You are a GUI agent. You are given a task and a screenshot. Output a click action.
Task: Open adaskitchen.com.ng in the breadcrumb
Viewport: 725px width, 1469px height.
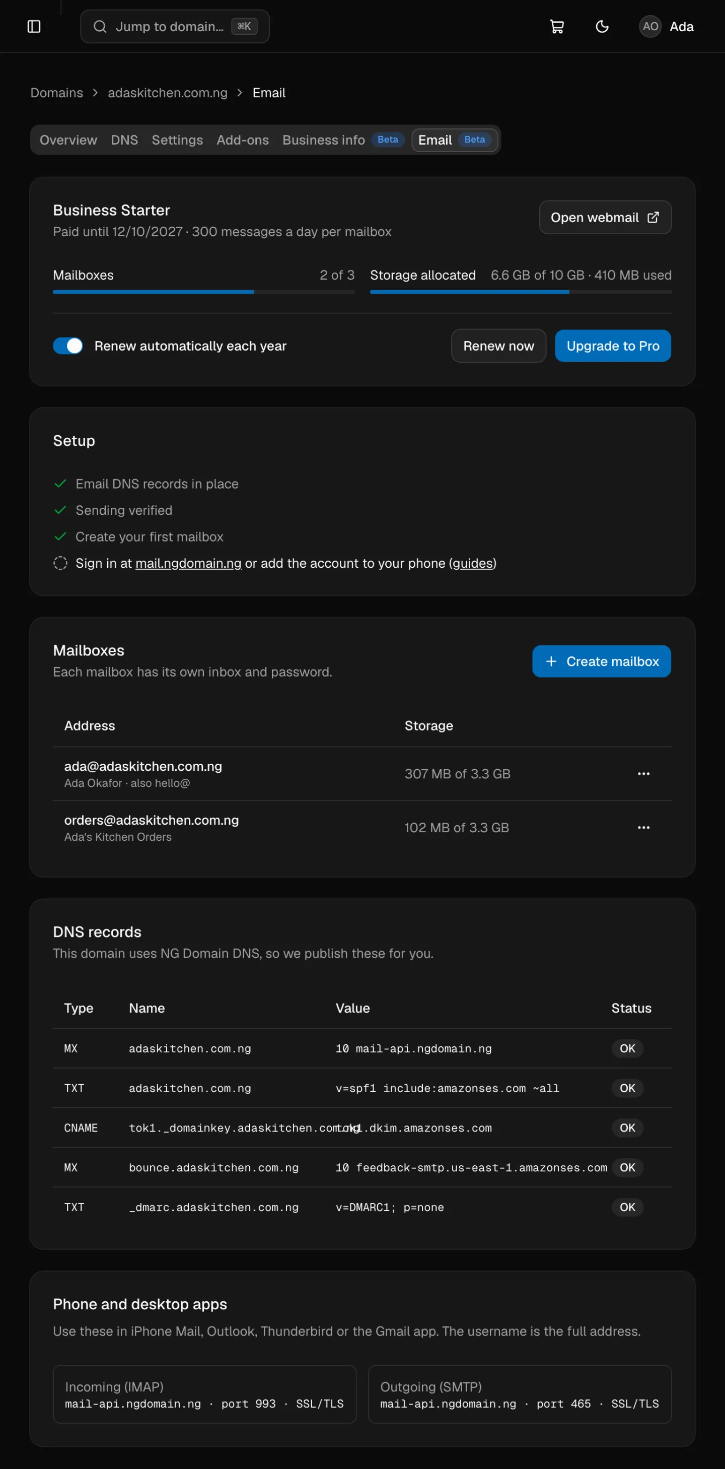(168, 93)
